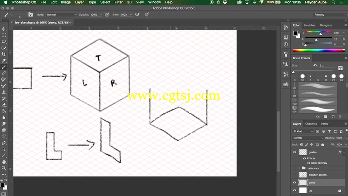Select the Rectangular Marquee tool

coord(4,35)
